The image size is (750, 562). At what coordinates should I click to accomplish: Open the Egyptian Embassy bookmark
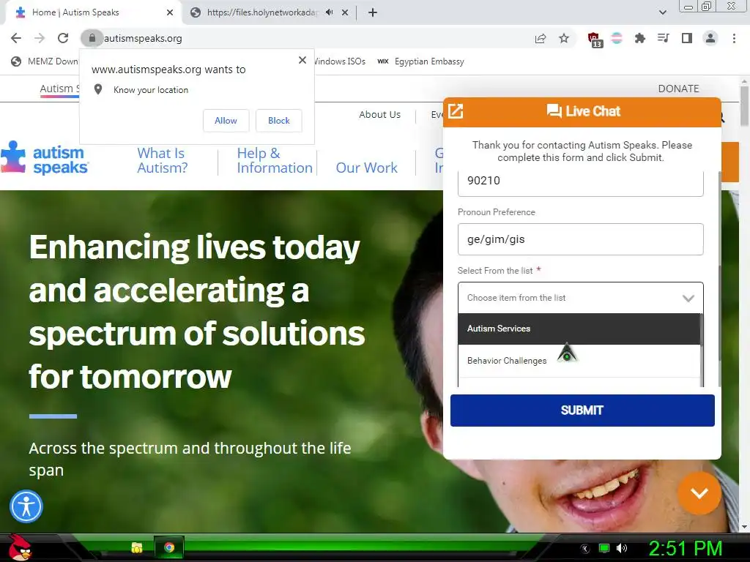point(421,61)
